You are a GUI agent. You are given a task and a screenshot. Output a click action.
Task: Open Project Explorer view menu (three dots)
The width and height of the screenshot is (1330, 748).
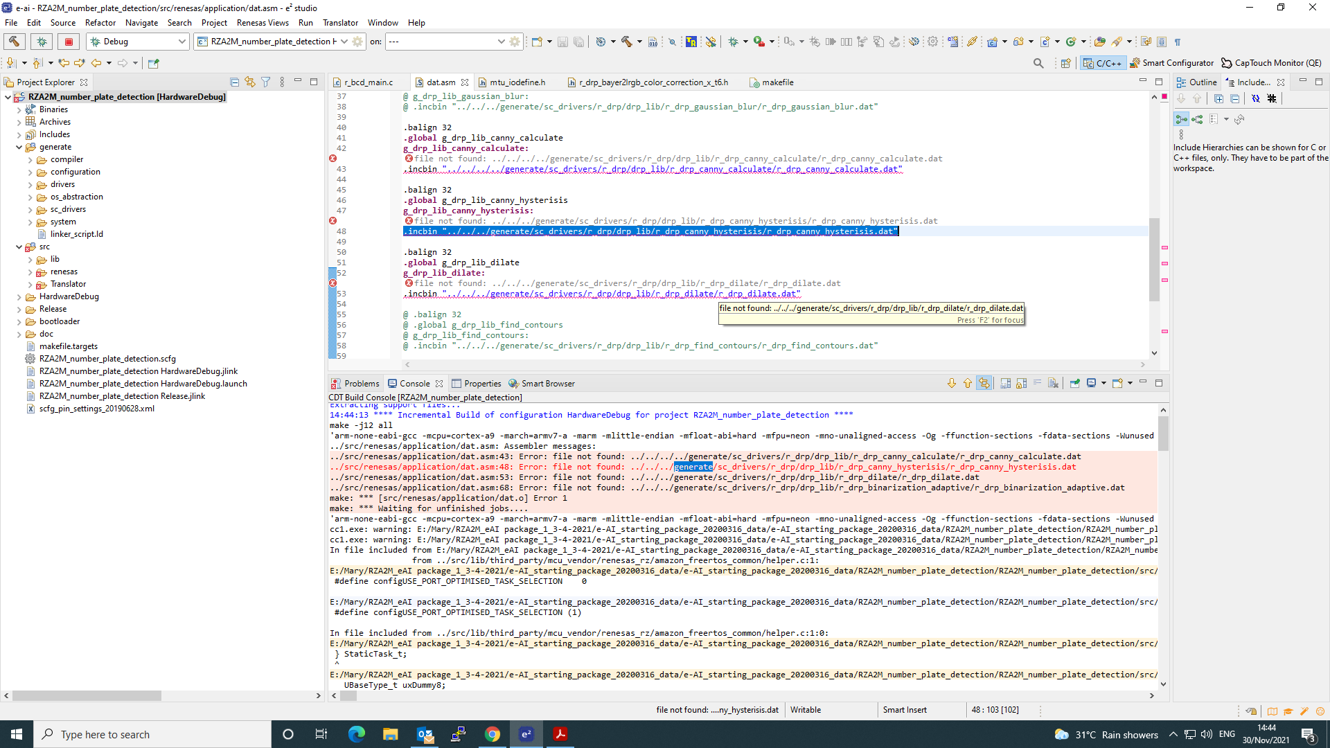click(x=282, y=82)
